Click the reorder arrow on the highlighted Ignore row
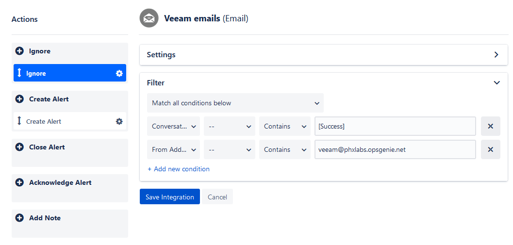The image size is (513, 245). coord(19,73)
